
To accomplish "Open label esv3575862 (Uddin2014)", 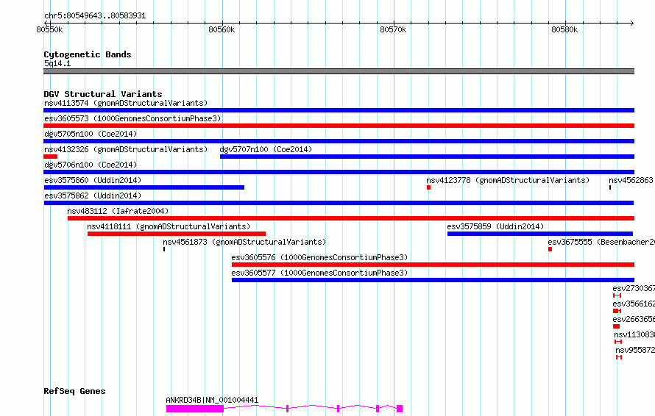I will click(93, 196).
